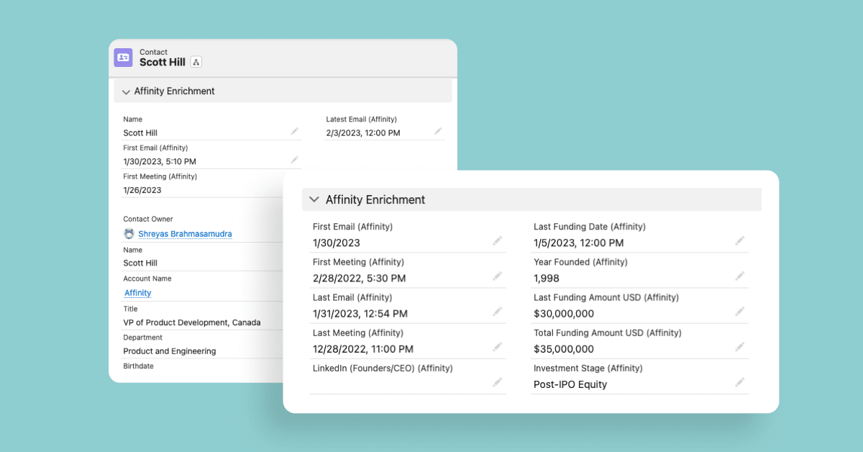This screenshot has height=452, width=863.
Task: Edit Latest Email (Affinity) pencil icon
Action: pos(437,131)
